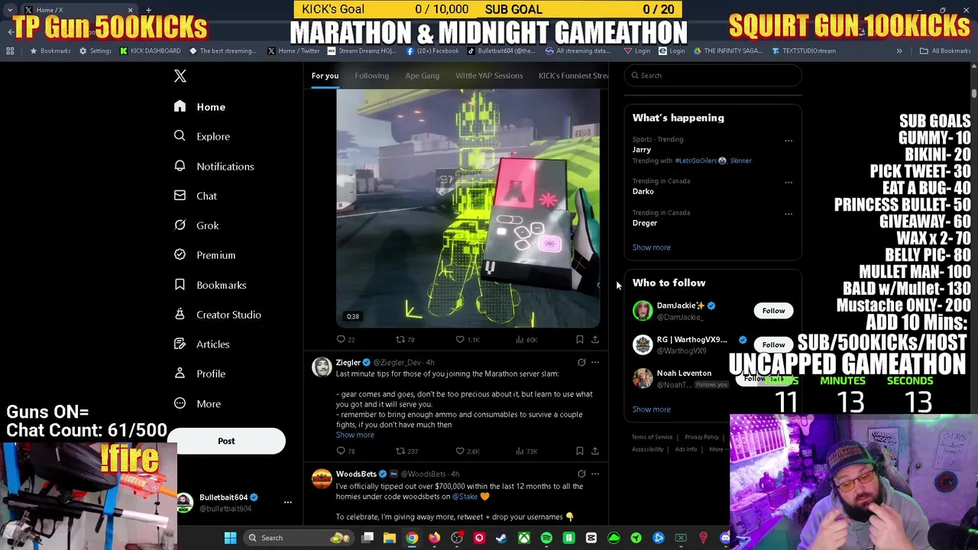
Task: Open the Terms of Service link
Action: click(x=652, y=437)
